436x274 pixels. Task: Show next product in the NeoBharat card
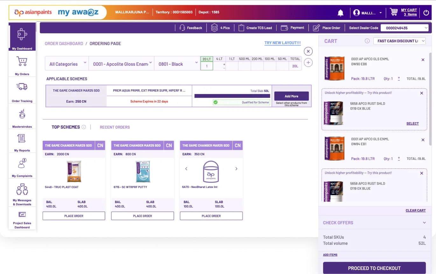pos(236,169)
